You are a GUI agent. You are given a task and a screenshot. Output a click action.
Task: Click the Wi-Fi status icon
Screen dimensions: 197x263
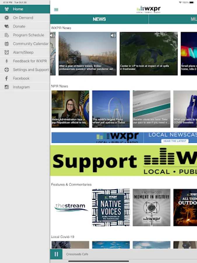point(180,2)
